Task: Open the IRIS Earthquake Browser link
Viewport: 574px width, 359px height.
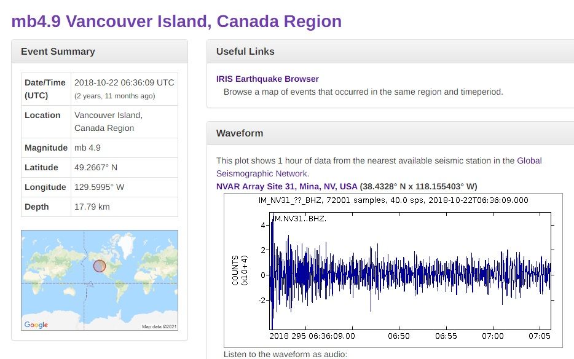Action: (267, 79)
